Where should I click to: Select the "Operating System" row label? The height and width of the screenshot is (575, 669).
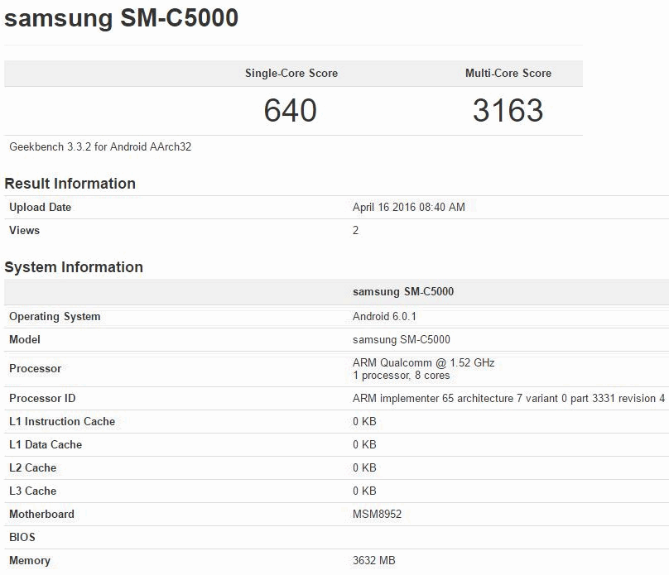55,317
